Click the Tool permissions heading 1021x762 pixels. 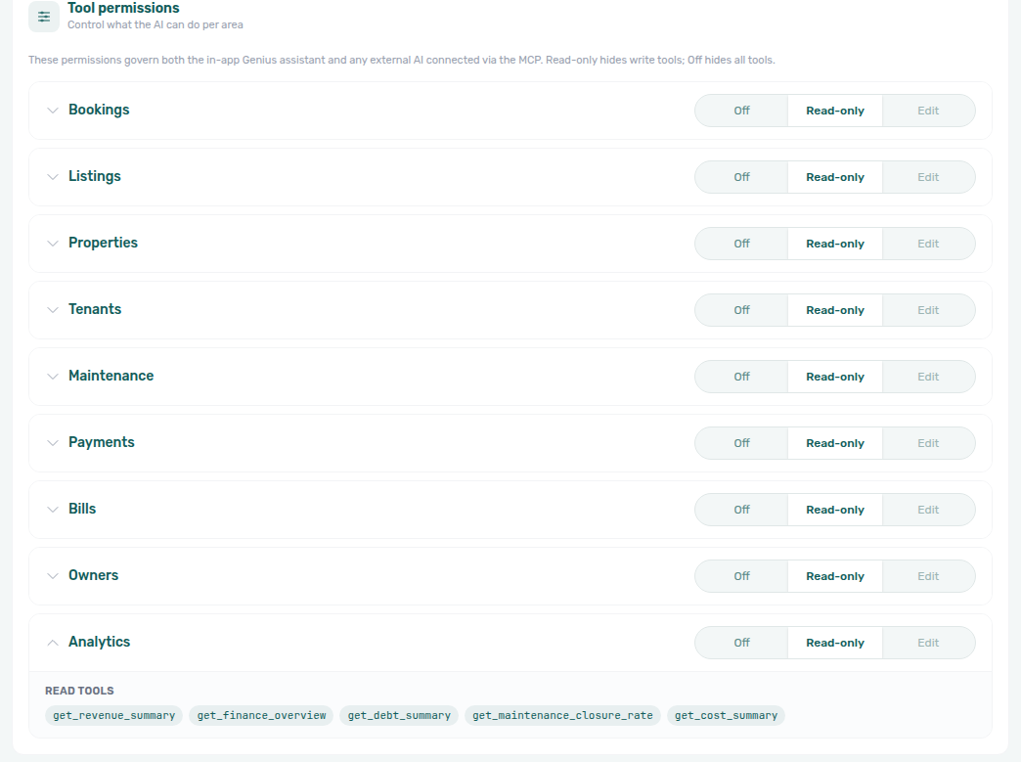124,8
